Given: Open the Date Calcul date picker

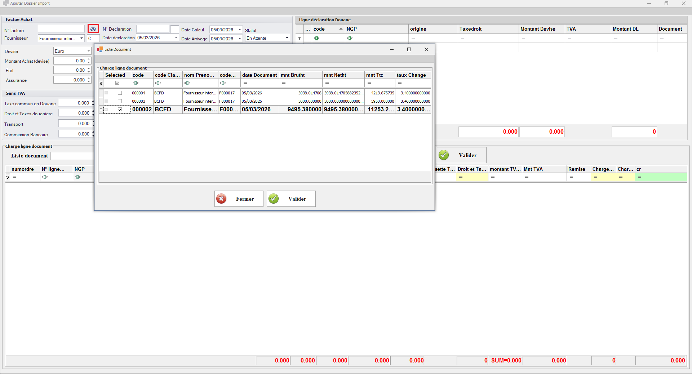Looking at the screenshot, I should coord(240,30).
